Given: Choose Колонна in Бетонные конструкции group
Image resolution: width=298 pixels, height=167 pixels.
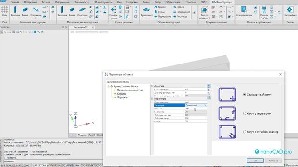Looking at the screenshot, I should (x=15, y=11).
